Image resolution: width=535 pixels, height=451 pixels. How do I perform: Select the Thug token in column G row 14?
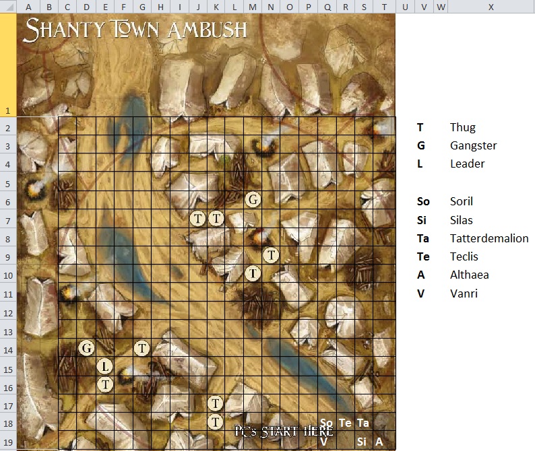pyautogui.click(x=142, y=349)
